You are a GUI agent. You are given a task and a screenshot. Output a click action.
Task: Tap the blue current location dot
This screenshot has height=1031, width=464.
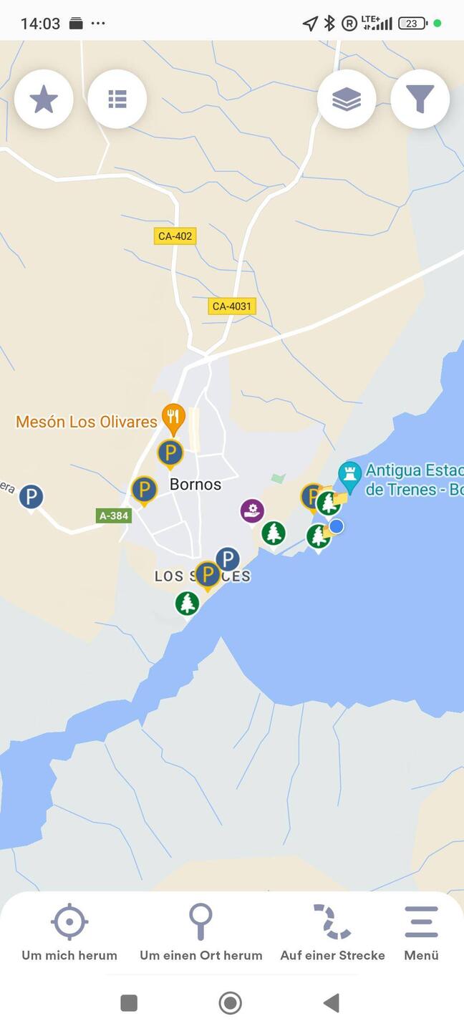click(x=337, y=526)
